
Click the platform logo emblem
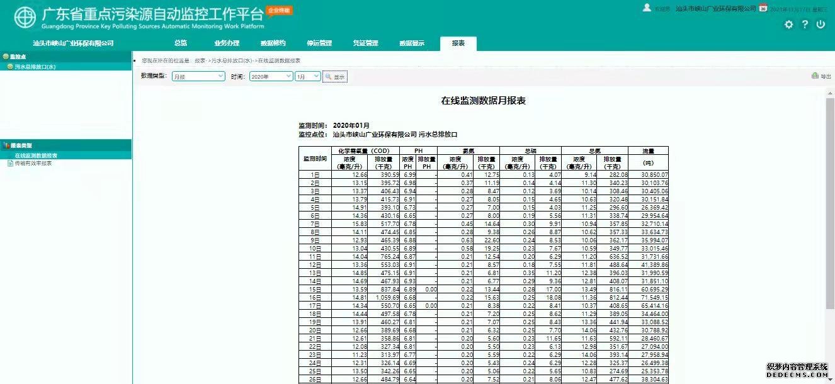point(25,18)
